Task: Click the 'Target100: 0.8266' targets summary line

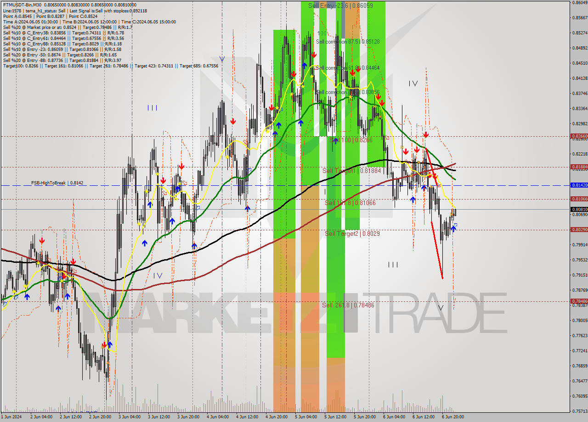Action: (x=111, y=66)
